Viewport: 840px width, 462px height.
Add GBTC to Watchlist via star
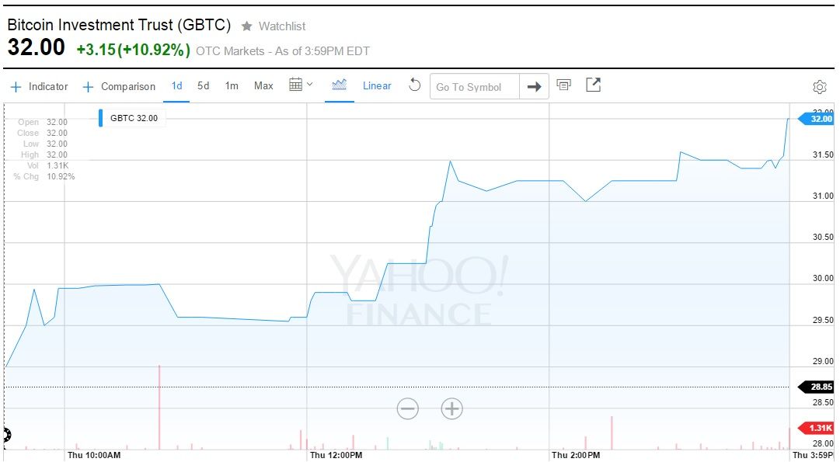(x=247, y=26)
